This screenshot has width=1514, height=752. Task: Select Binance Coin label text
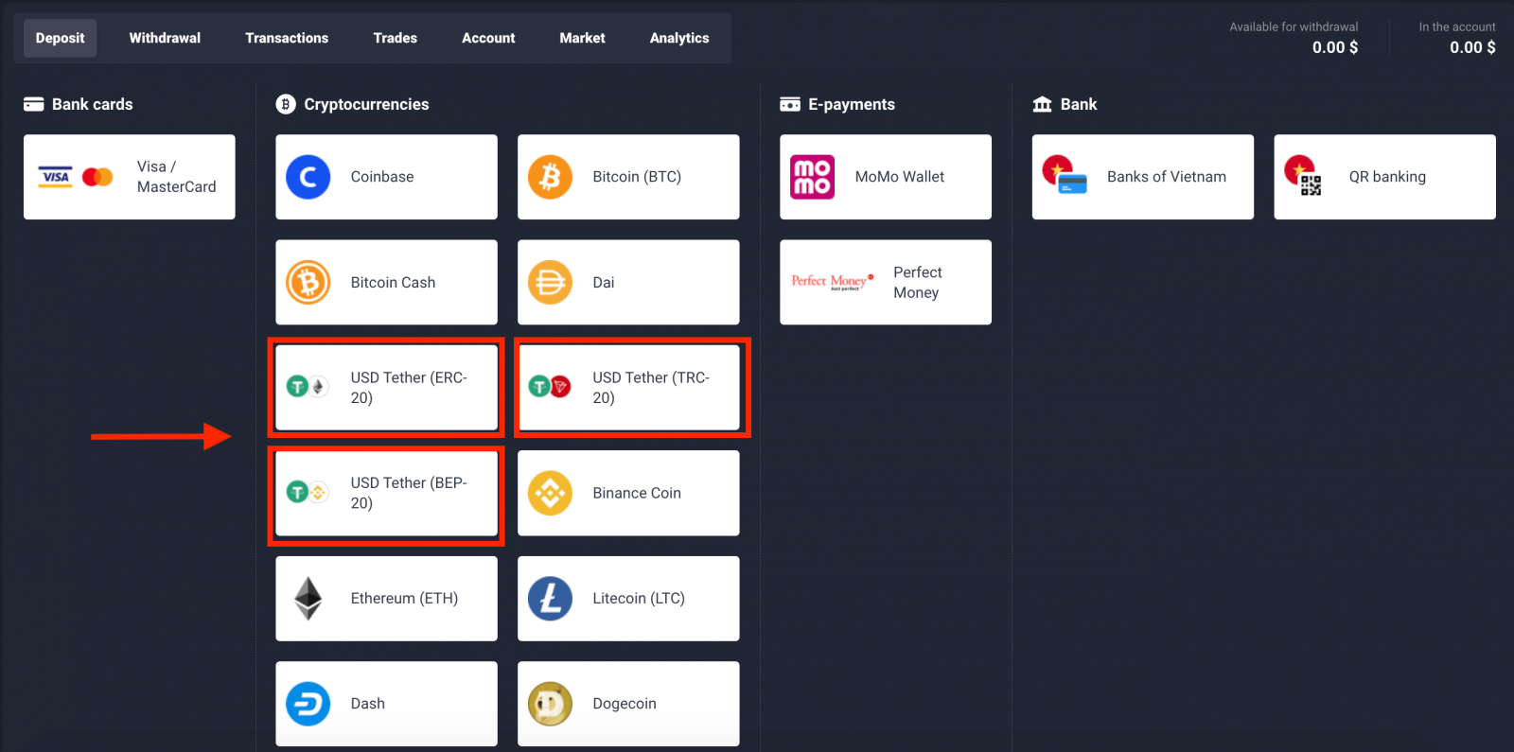click(x=637, y=493)
